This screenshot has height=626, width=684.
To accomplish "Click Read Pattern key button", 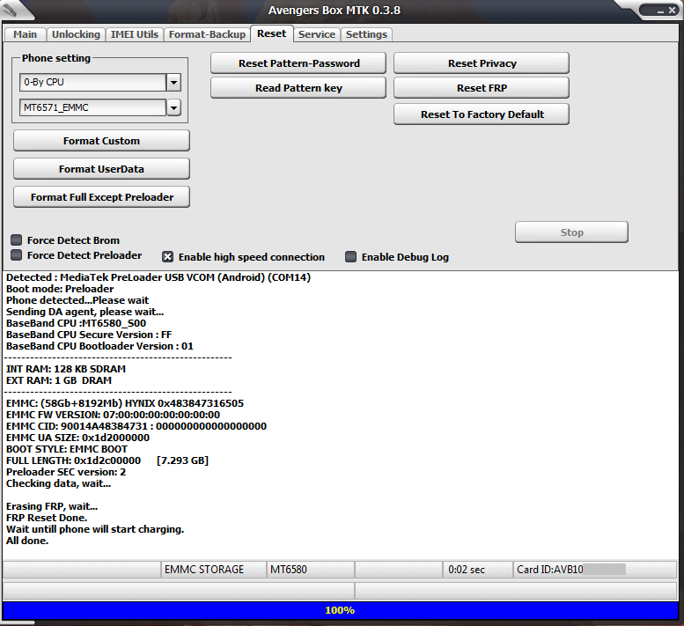I will 298,88.
